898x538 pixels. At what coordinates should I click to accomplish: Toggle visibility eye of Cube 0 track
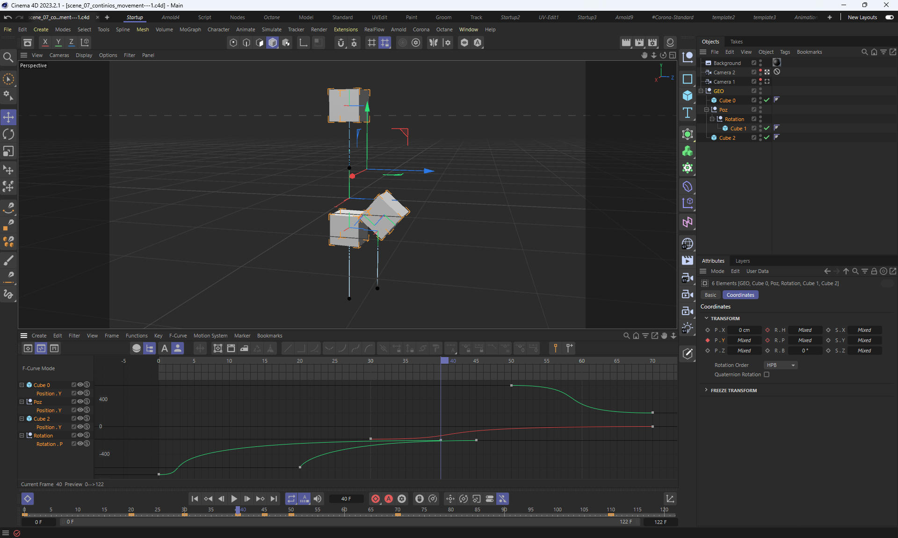click(x=80, y=385)
